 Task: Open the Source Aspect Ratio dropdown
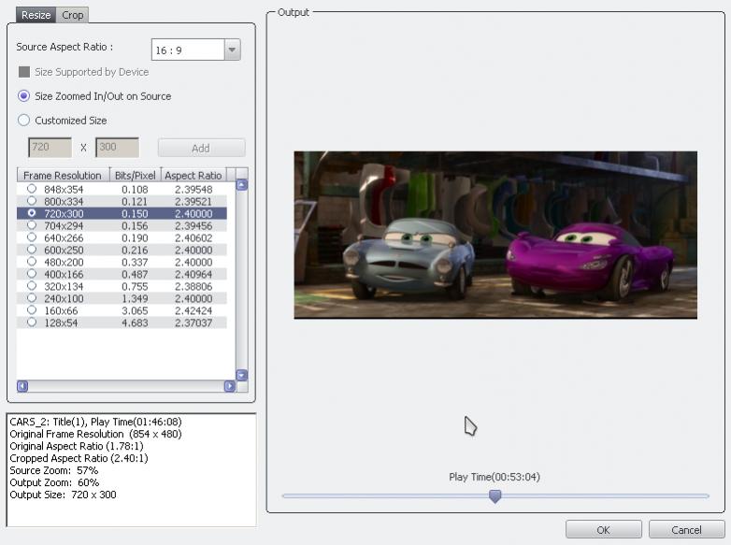(x=232, y=50)
